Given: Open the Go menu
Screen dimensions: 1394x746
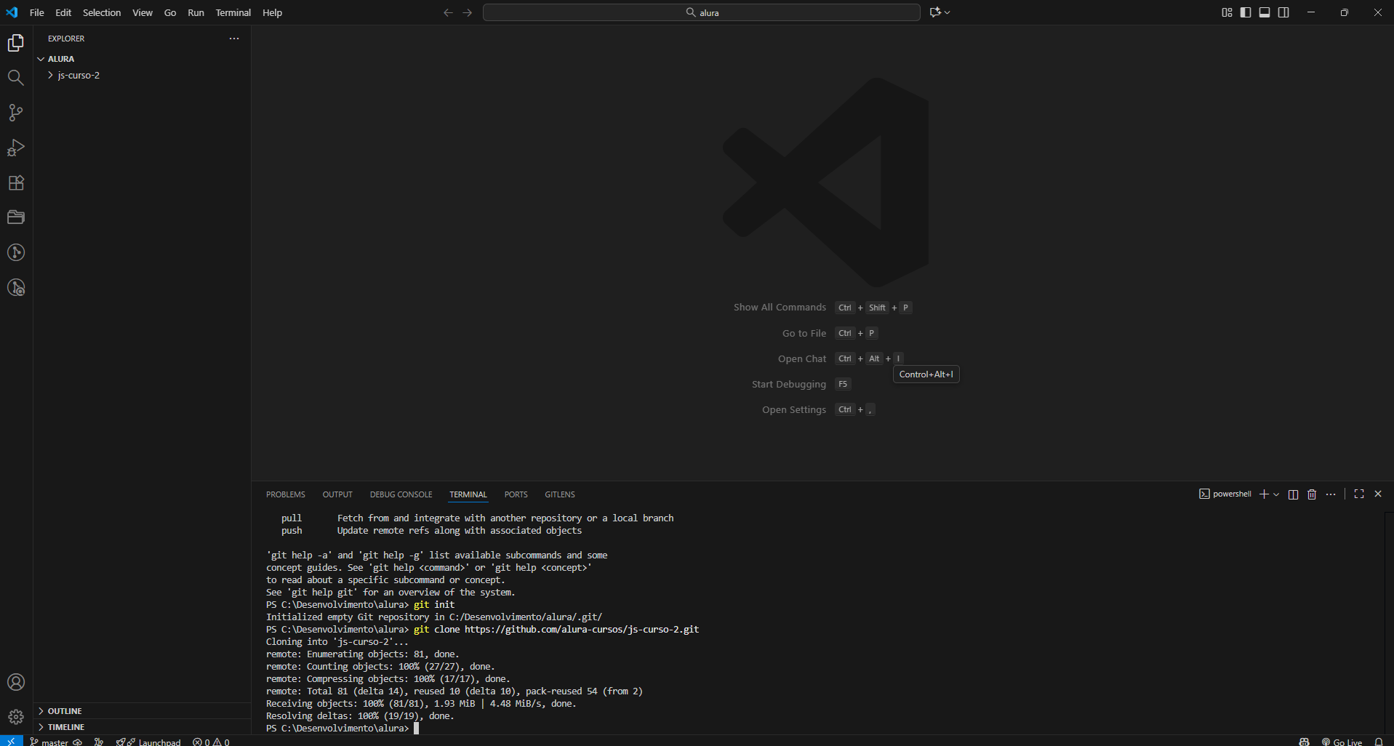Looking at the screenshot, I should 170,12.
